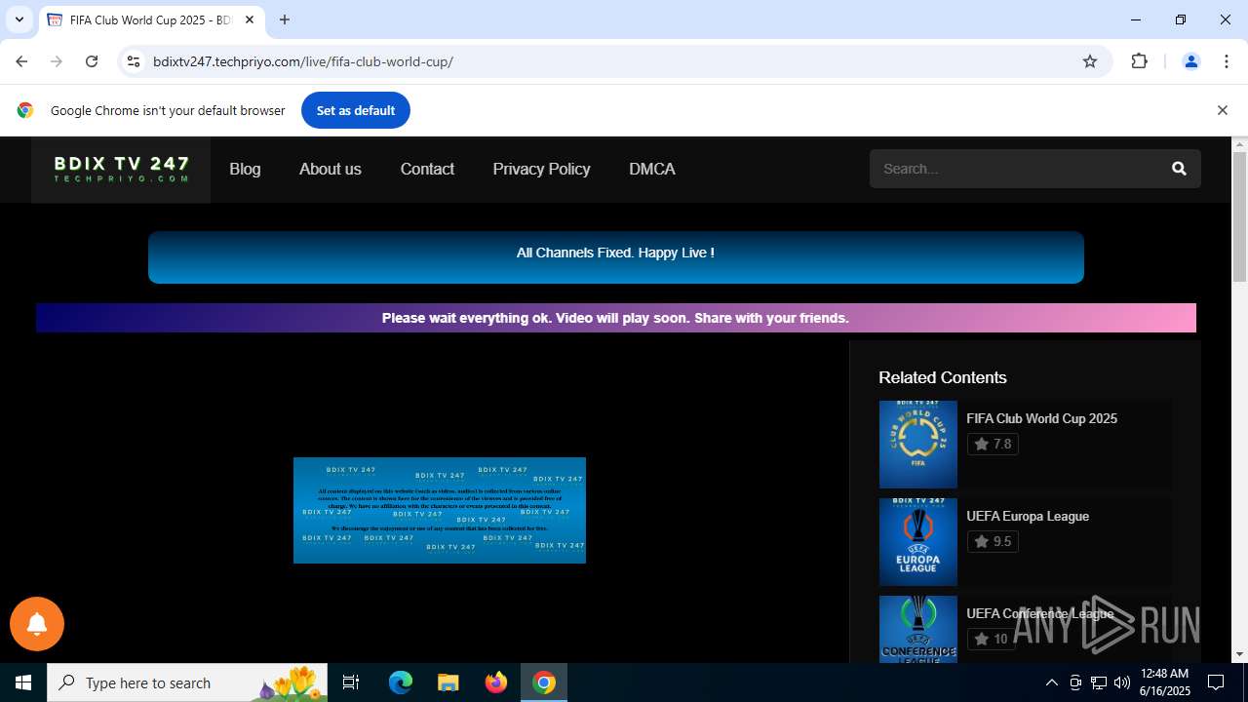Image resolution: width=1248 pixels, height=702 pixels.
Task: Open Task View on taskbar
Action: 351,682
